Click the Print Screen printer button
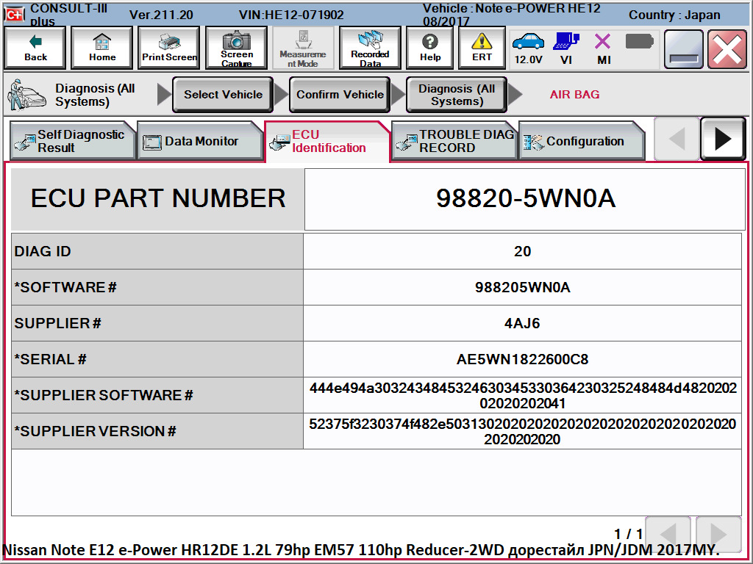Screen dimensions: 753x564 click(x=169, y=48)
